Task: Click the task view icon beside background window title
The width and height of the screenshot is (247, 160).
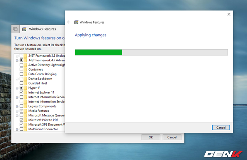Action: [x=15, y=29]
